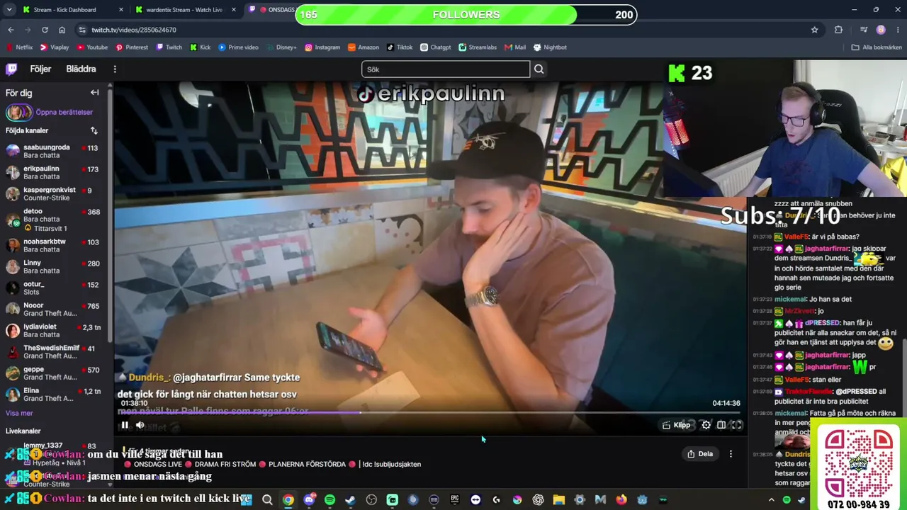Show hidden system tray icons
Viewport: 907px width, 510px height.
[772, 500]
